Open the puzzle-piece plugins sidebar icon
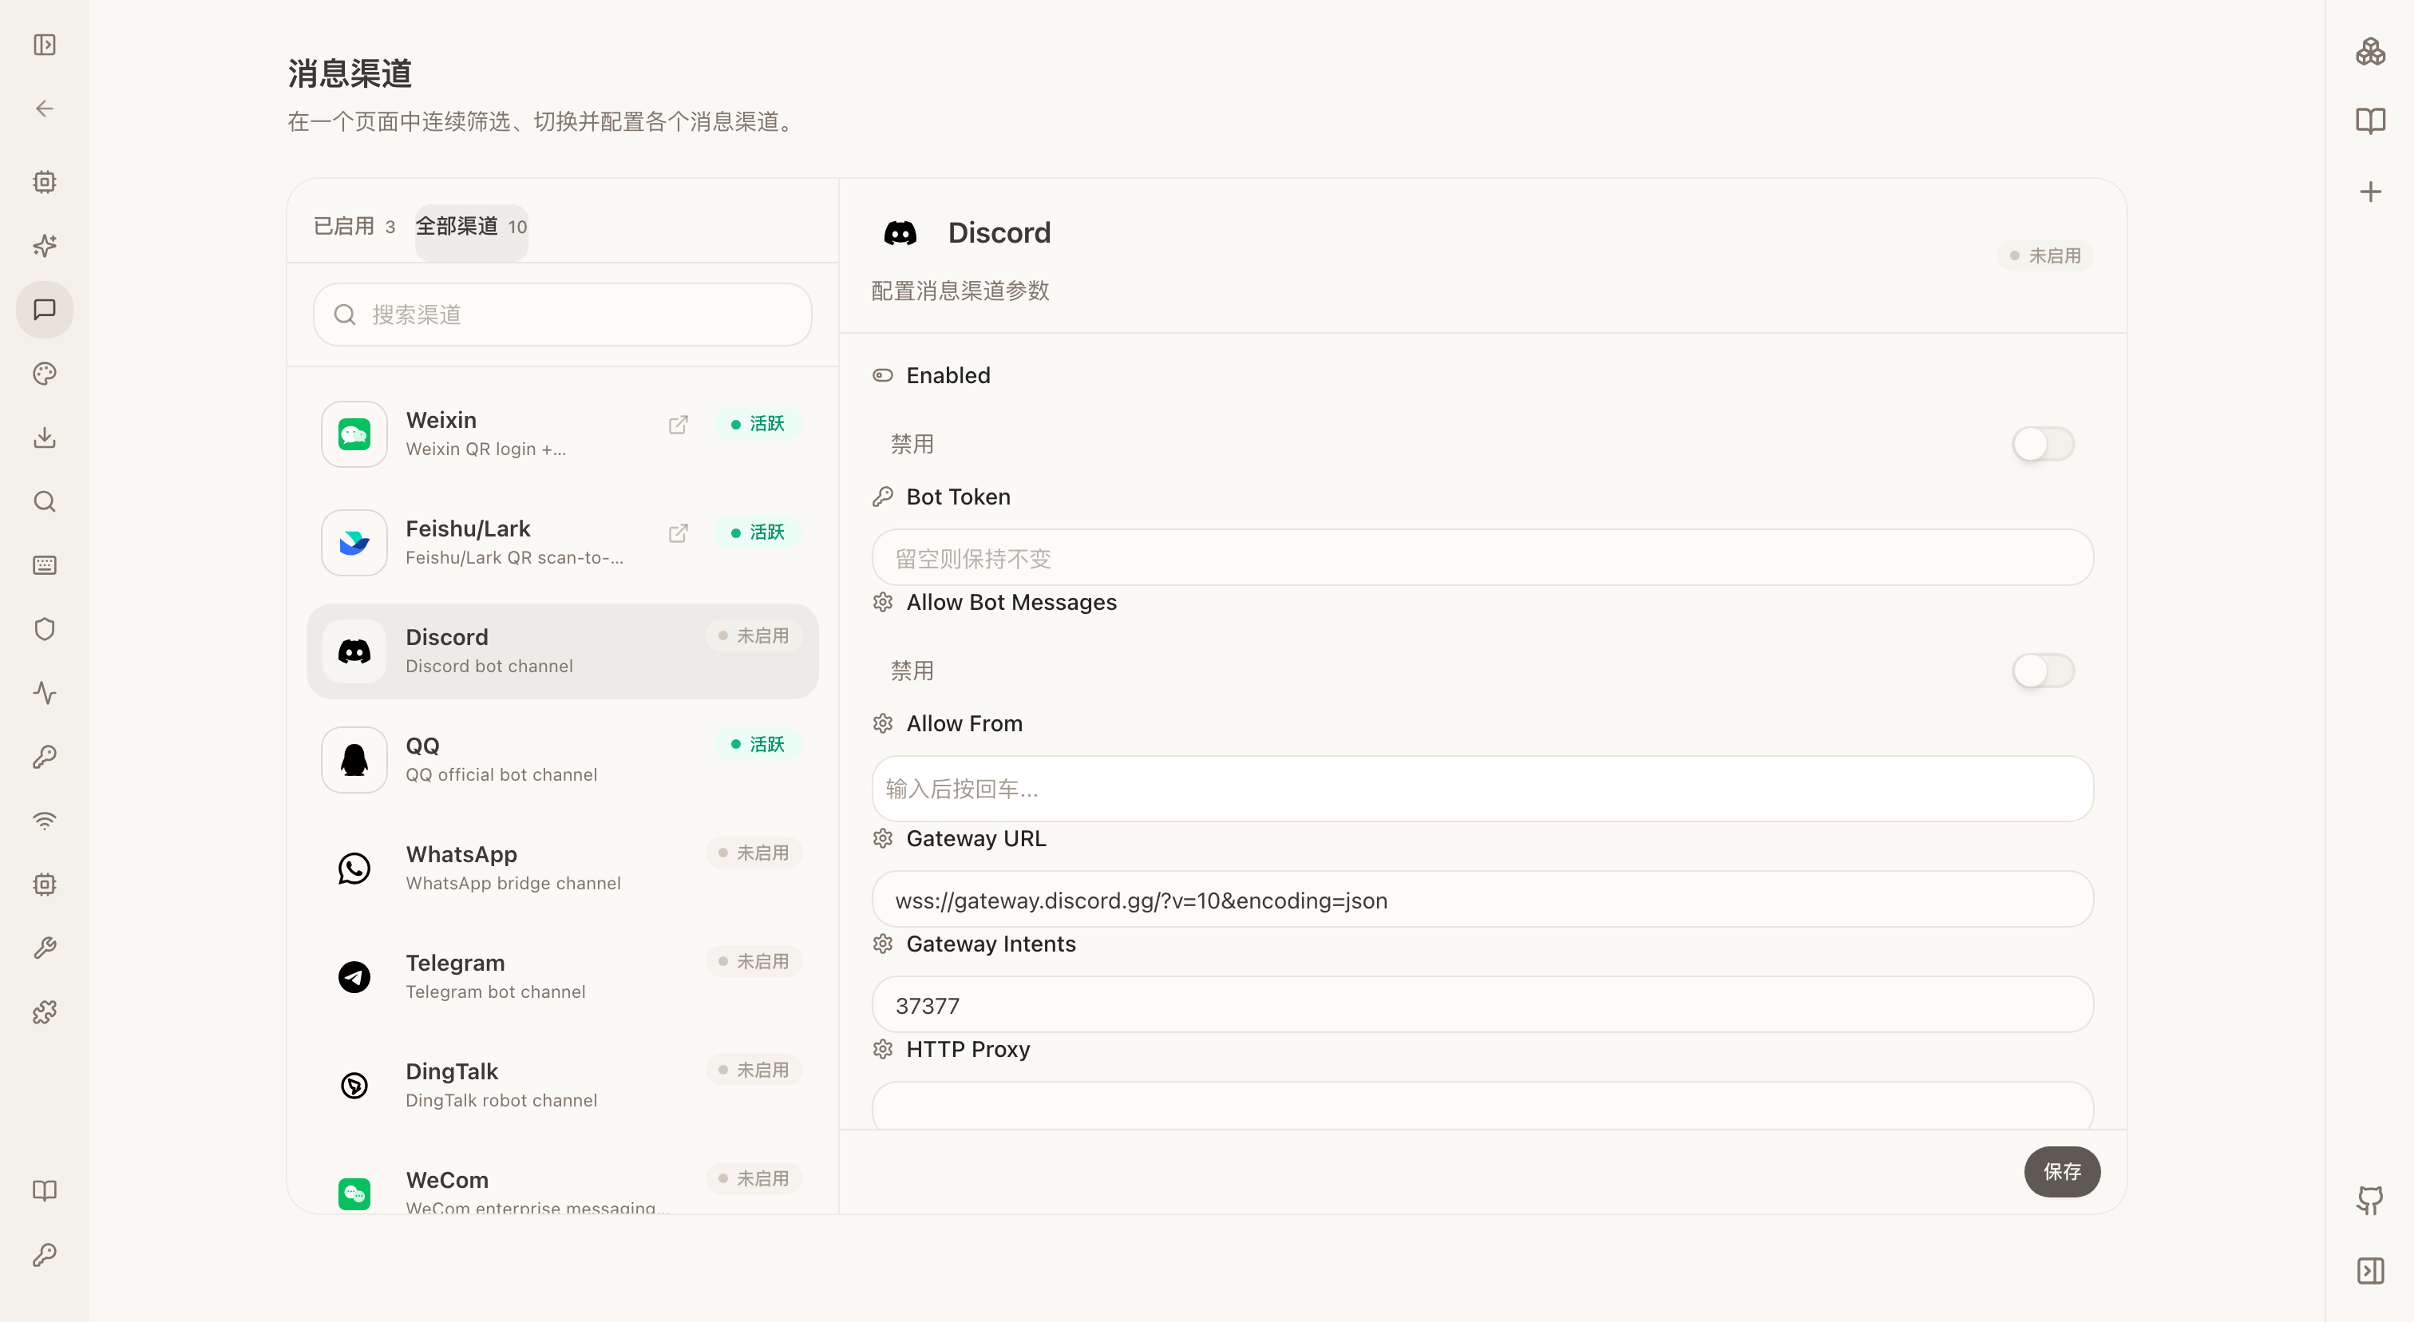2414x1322 pixels. pyautogui.click(x=44, y=1012)
